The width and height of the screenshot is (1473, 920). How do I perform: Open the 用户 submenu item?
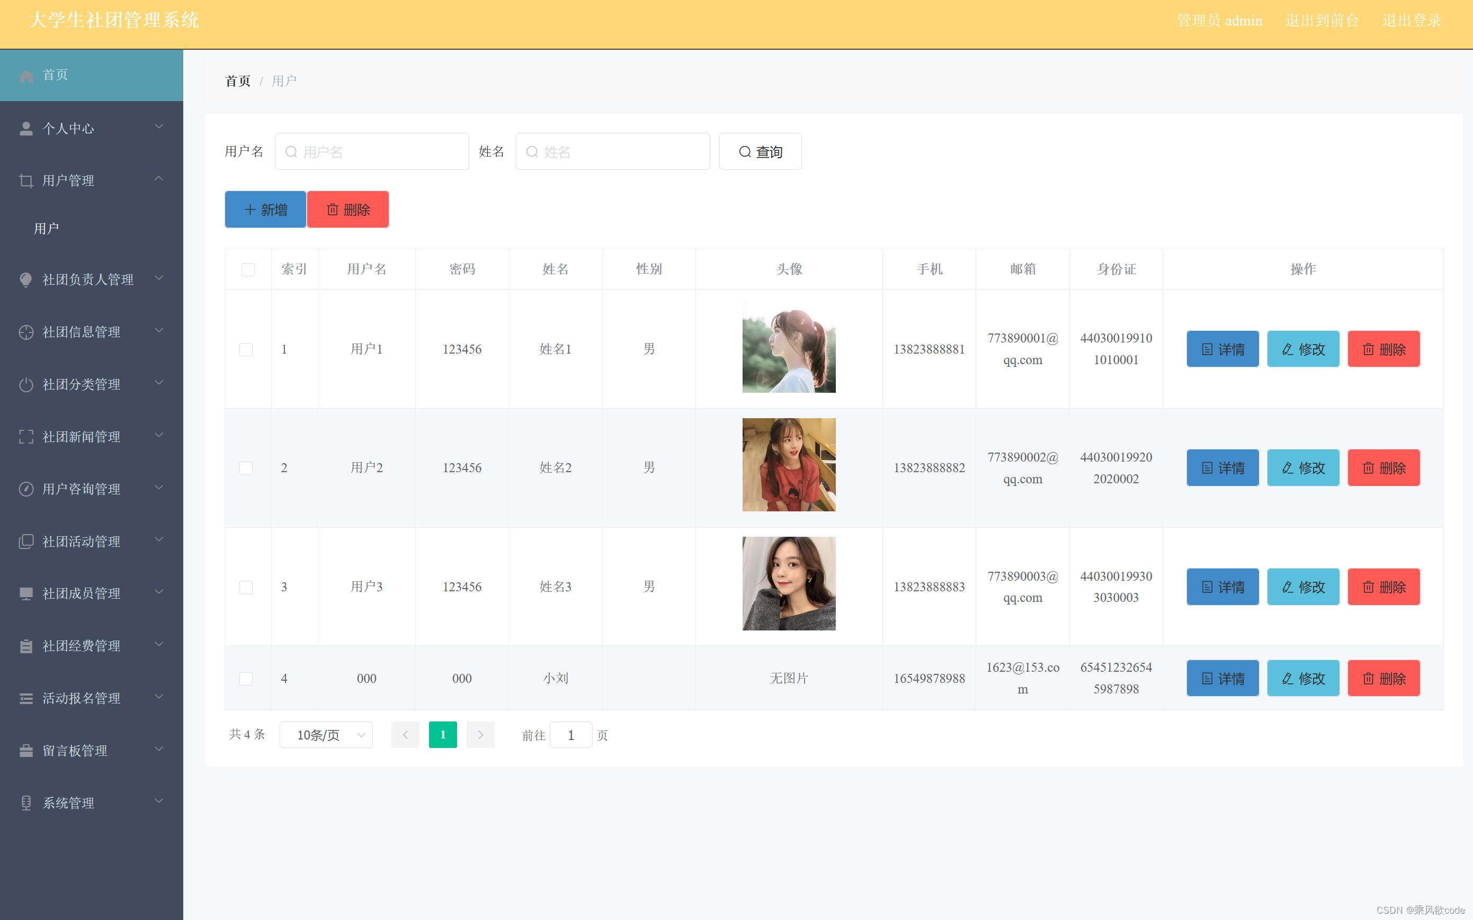(47, 229)
